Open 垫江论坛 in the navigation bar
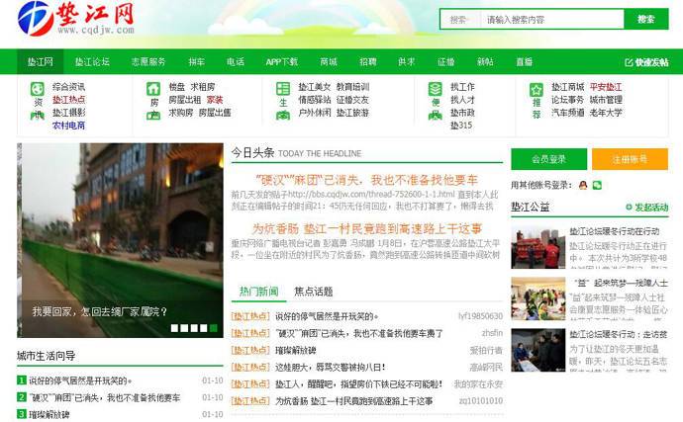 pyautogui.click(x=94, y=61)
